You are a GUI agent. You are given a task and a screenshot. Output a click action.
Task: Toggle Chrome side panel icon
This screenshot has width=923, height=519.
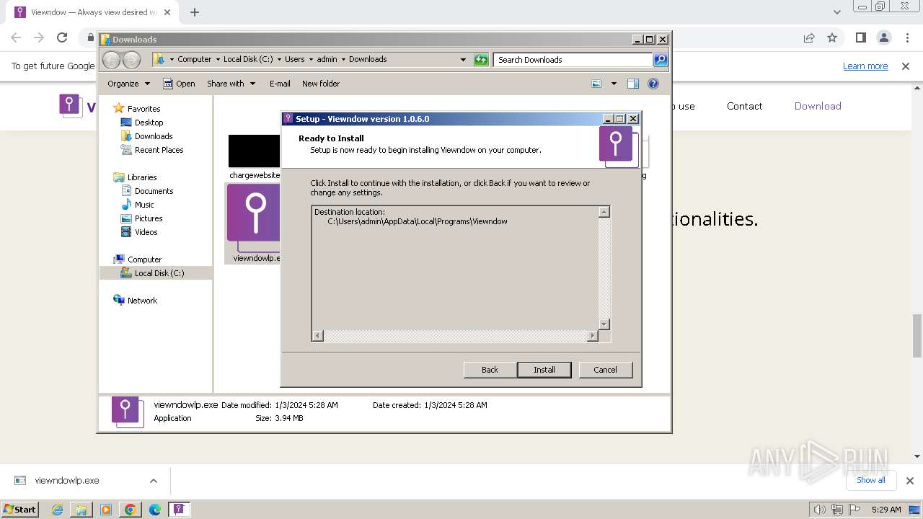click(860, 37)
